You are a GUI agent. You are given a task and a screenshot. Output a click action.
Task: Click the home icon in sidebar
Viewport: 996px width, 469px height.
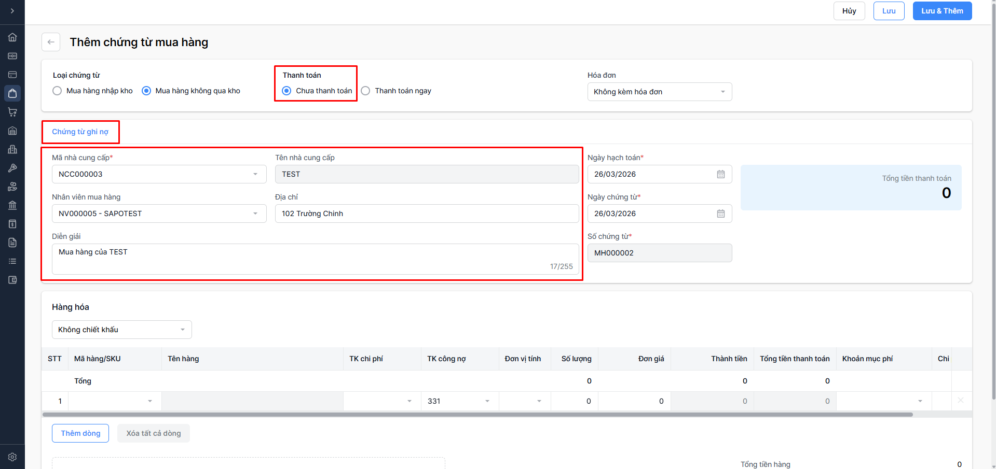pos(12,37)
